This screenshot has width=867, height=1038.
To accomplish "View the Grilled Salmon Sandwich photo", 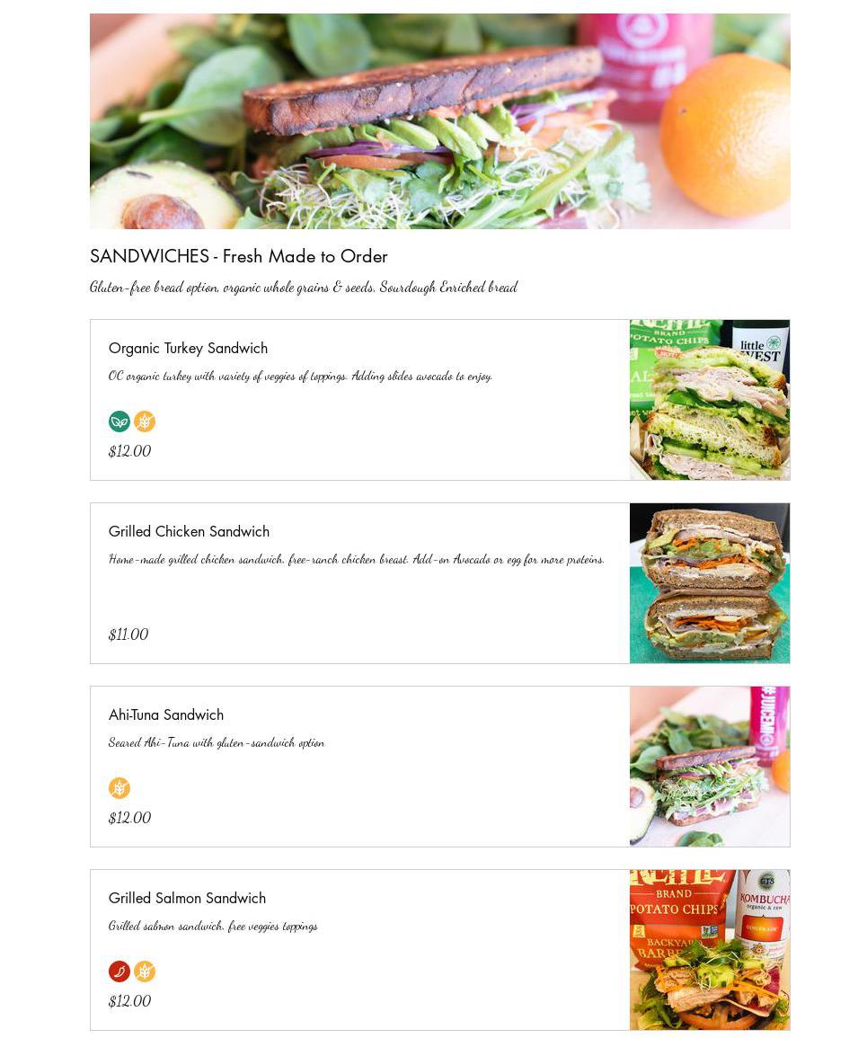I will pyautogui.click(x=710, y=950).
